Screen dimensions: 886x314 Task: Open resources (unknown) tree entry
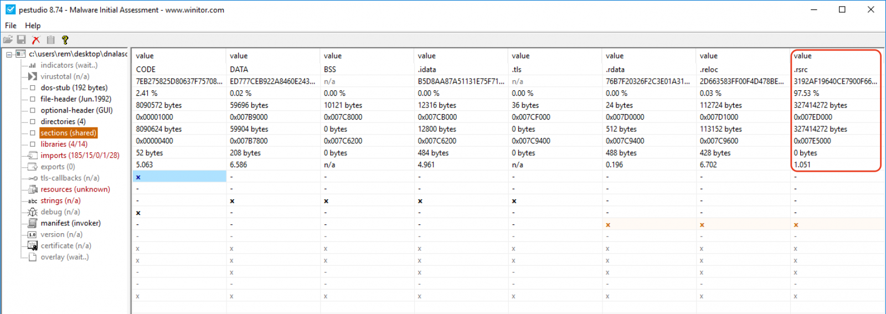click(x=75, y=189)
